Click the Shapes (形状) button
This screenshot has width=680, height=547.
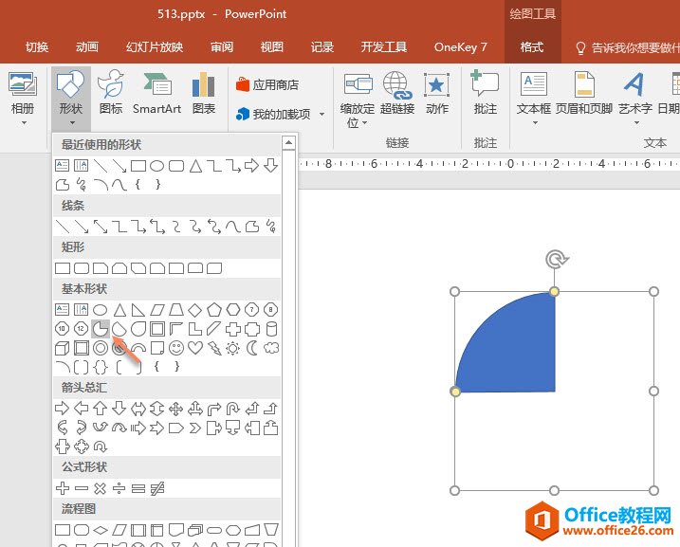pos(71,98)
